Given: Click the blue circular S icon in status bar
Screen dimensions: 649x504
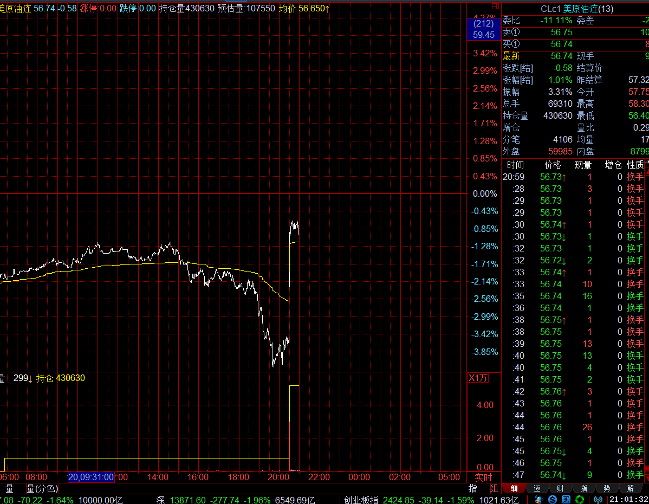Looking at the screenshot, I should 553,499.
